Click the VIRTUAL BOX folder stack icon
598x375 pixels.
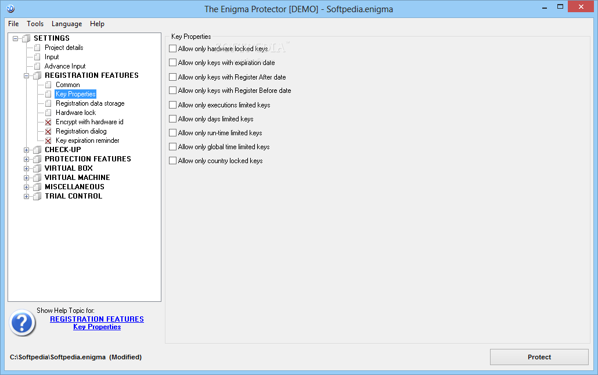click(x=37, y=168)
